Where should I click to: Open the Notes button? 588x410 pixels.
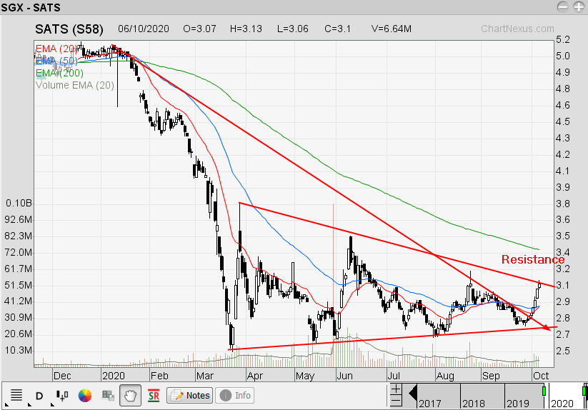point(190,396)
